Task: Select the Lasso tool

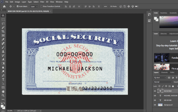Action: (3, 23)
